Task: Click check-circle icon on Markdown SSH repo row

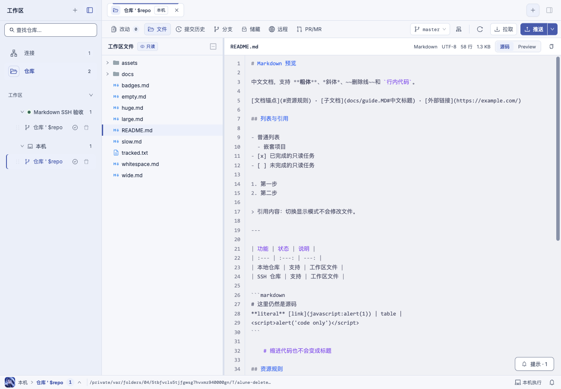Action: [75, 128]
